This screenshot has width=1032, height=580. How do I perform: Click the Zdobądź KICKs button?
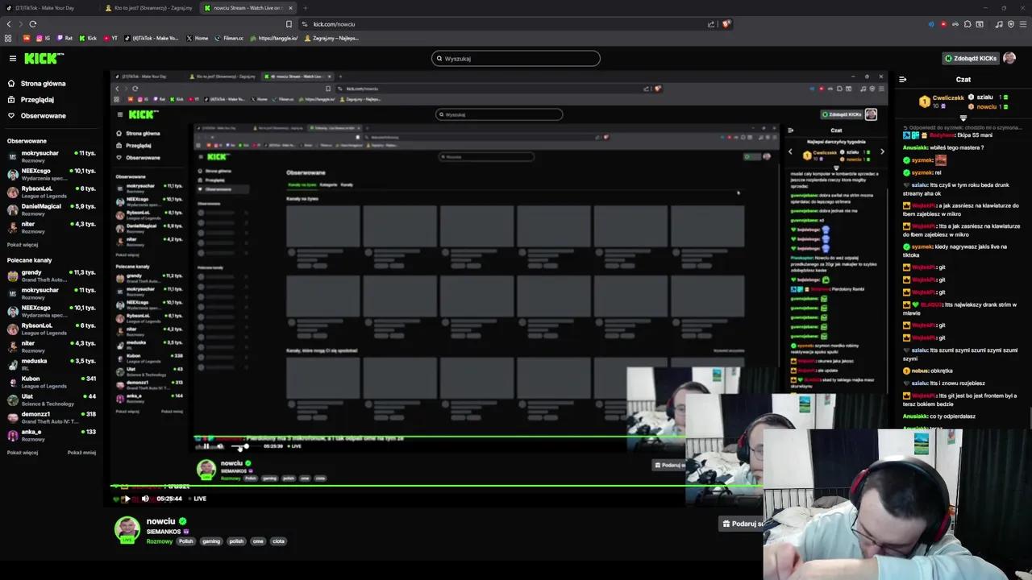pos(971,58)
